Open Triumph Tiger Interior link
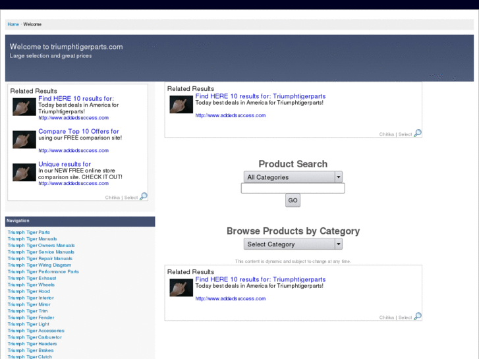The image size is (479, 359). point(30,298)
